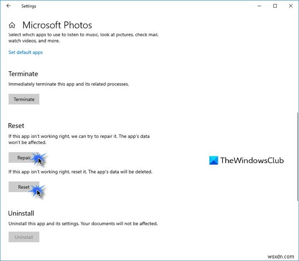The image size is (299, 261).
Task: Click text 'The app's data will be deleted.'
Action: click(x=120, y=172)
